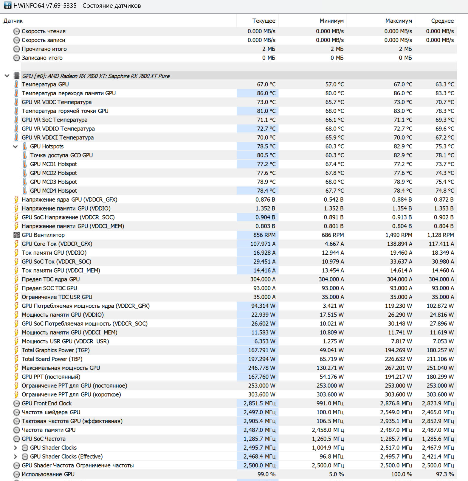Viewport: 468px width, 481px height.
Task: Expand GPU Shader Clocks (Effective) row
Action: (16, 457)
